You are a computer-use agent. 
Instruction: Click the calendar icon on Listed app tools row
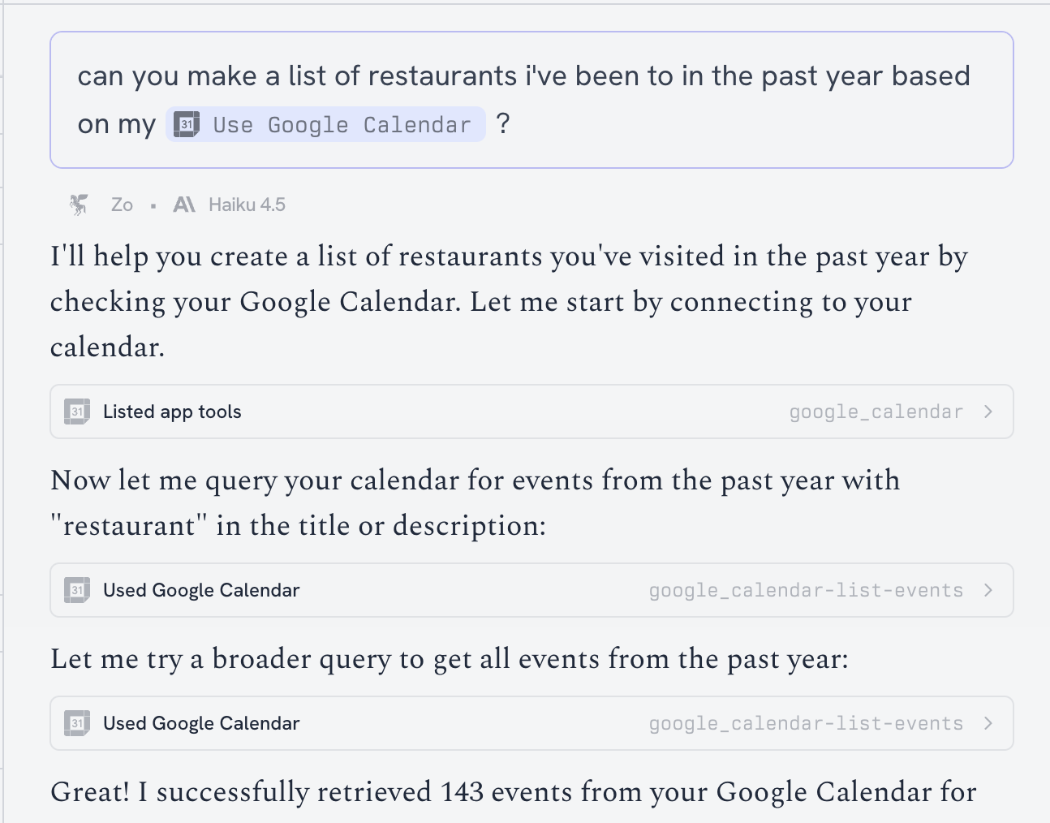(77, 411)
